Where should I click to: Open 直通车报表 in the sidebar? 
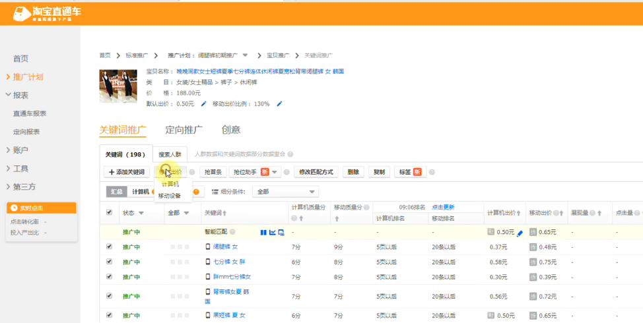click(30, 113)
